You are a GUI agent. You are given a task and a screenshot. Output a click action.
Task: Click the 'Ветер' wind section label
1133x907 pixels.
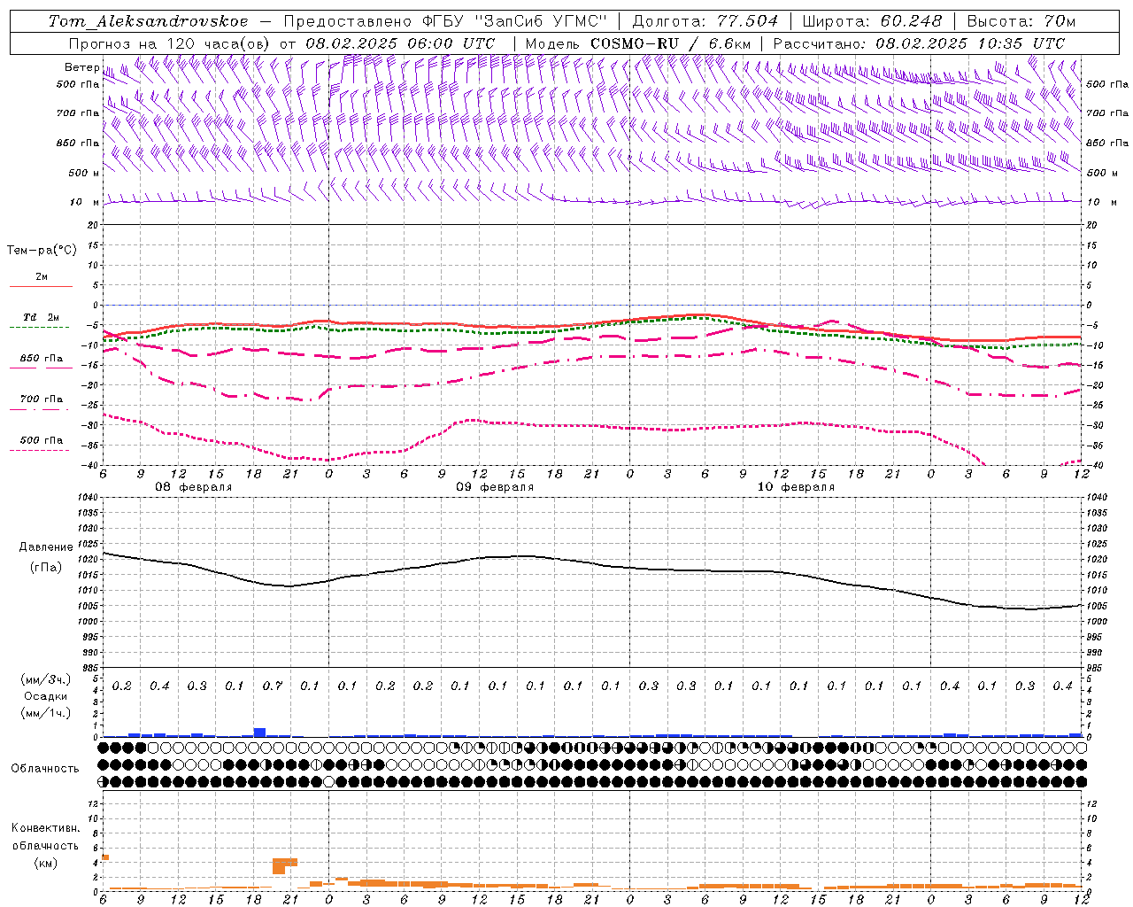[x=81, y=67]
